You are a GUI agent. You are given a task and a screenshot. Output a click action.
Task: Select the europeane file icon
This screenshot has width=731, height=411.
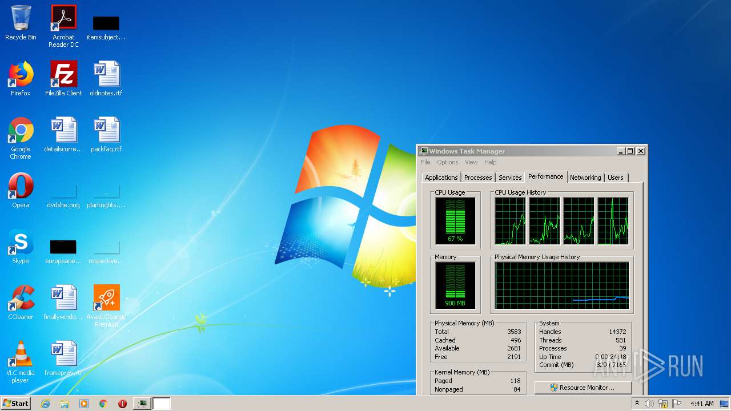point(63,251)
